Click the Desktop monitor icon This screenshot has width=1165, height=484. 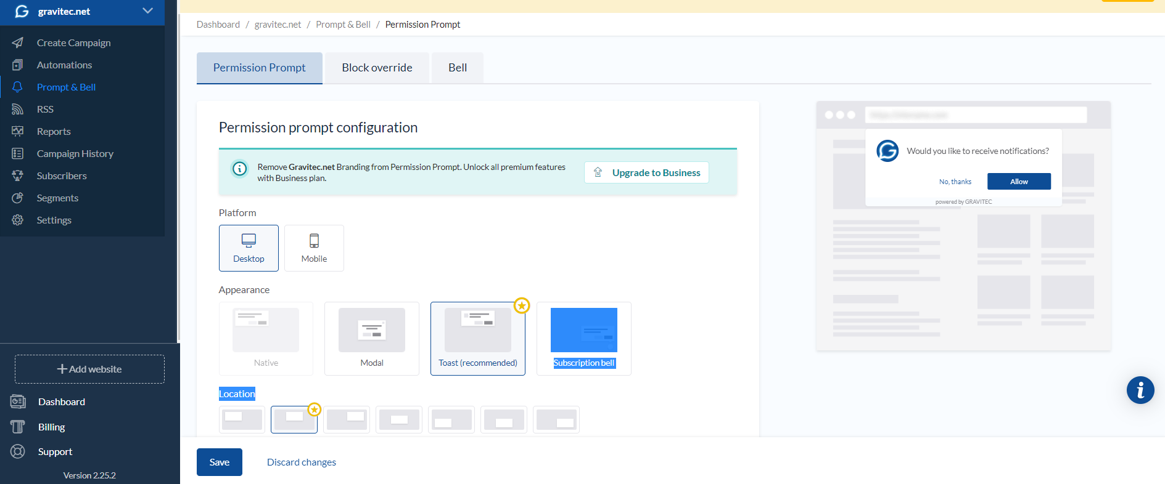[x=249, y=240]
